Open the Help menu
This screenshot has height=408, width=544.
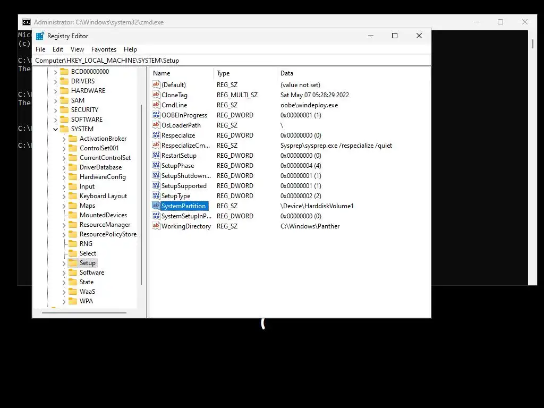tap(131, 49)
